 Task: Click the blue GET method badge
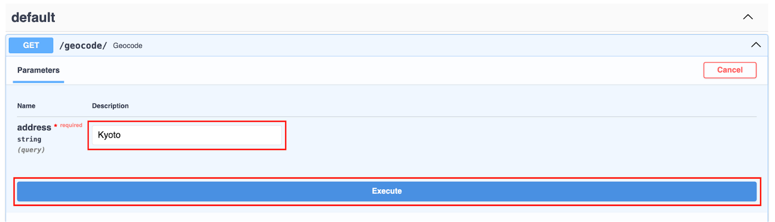[31, 45]
